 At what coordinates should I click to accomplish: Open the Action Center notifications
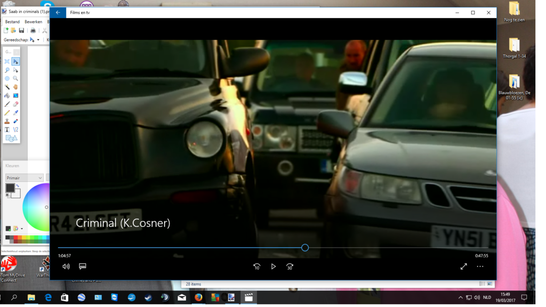coord(524,297)
